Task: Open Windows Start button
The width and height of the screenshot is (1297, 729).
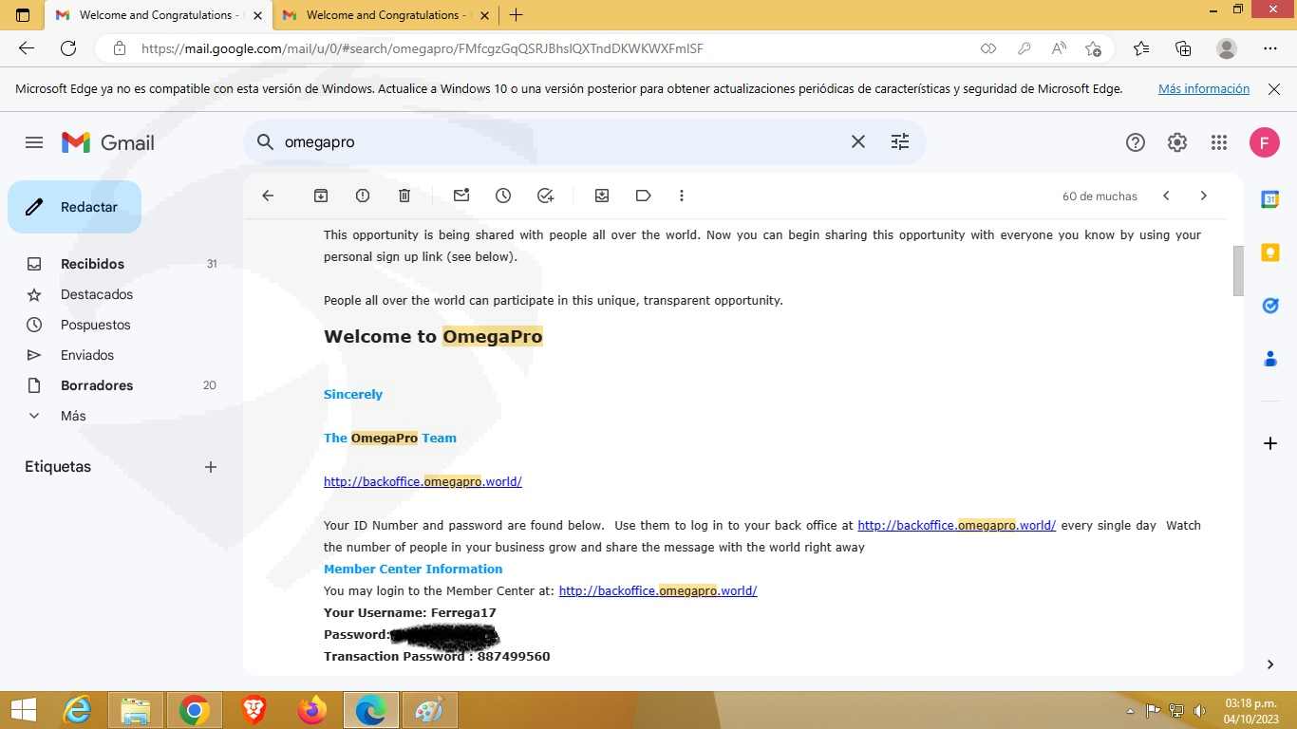Action: click(23, 710)
